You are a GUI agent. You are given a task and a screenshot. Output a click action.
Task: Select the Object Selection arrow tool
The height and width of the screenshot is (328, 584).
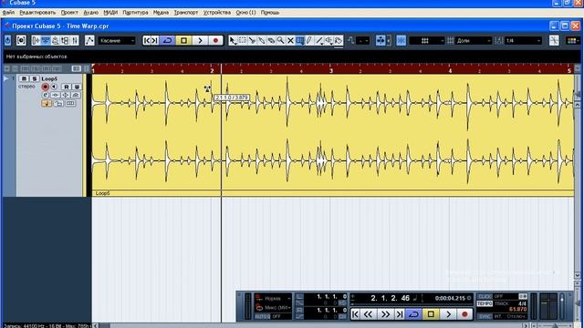pos(234,40)
